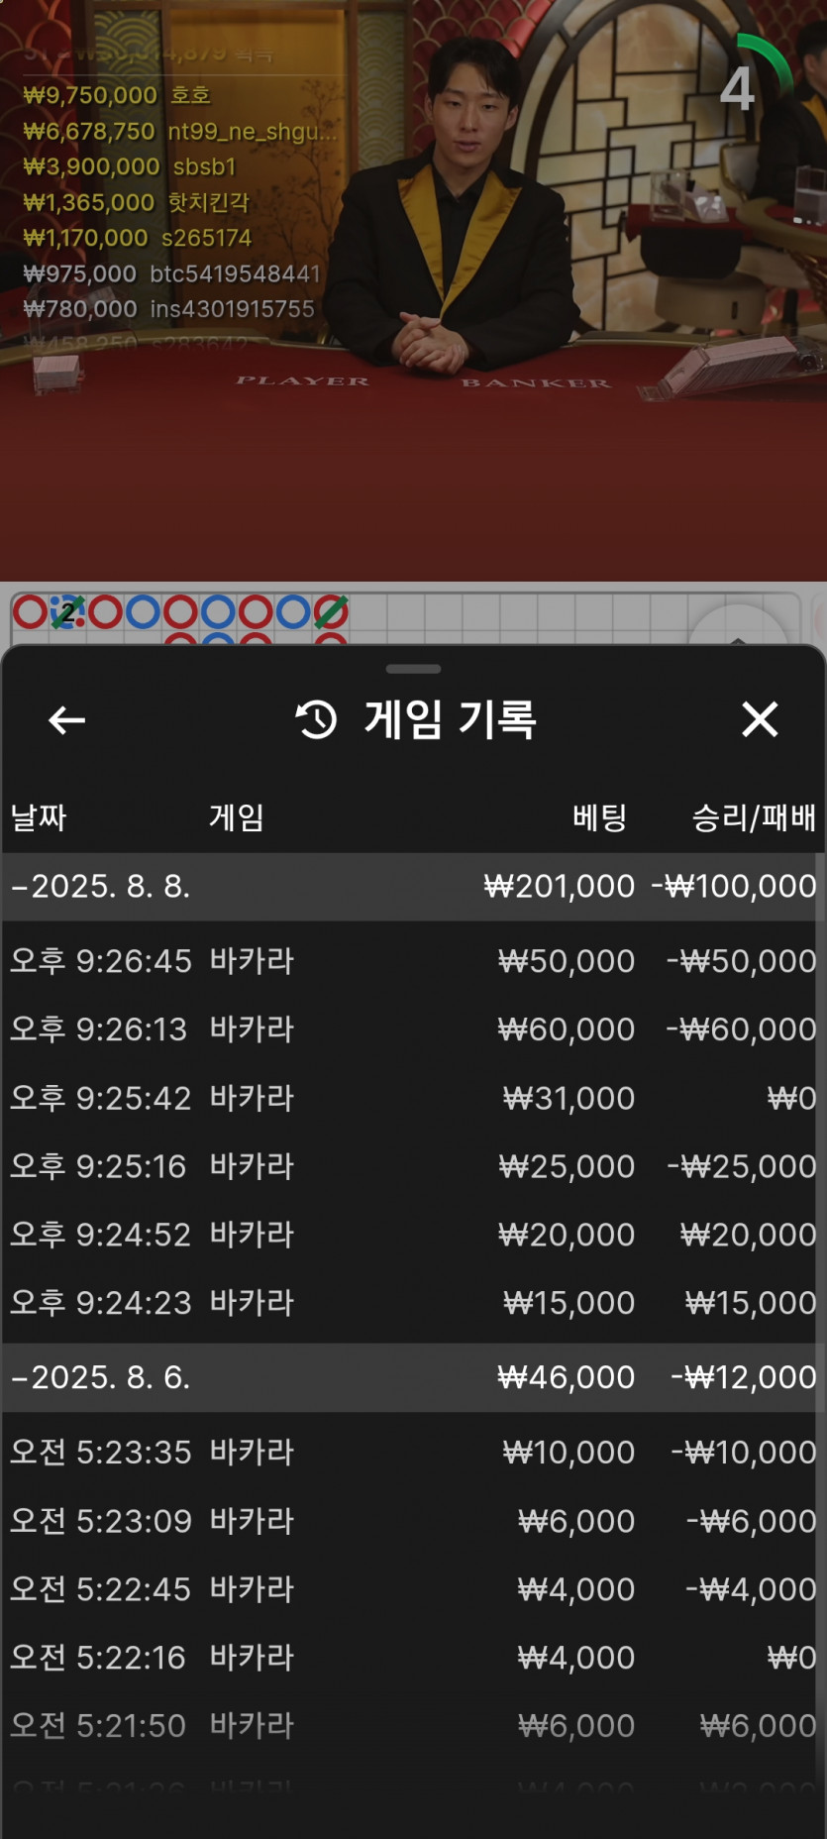
Task: Close the game history panel
Action: point(760,719)
